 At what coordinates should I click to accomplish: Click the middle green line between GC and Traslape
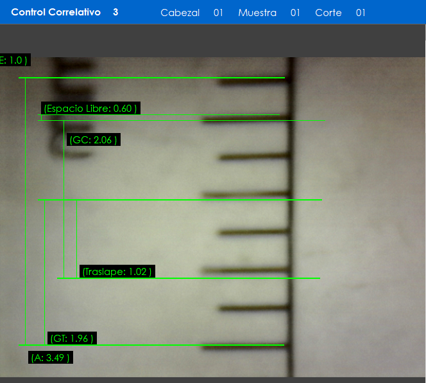tap(180, 200)
